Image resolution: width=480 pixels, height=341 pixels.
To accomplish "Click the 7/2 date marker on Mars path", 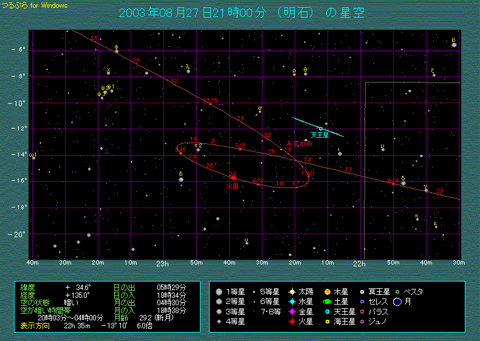I will tap(240, 146).
